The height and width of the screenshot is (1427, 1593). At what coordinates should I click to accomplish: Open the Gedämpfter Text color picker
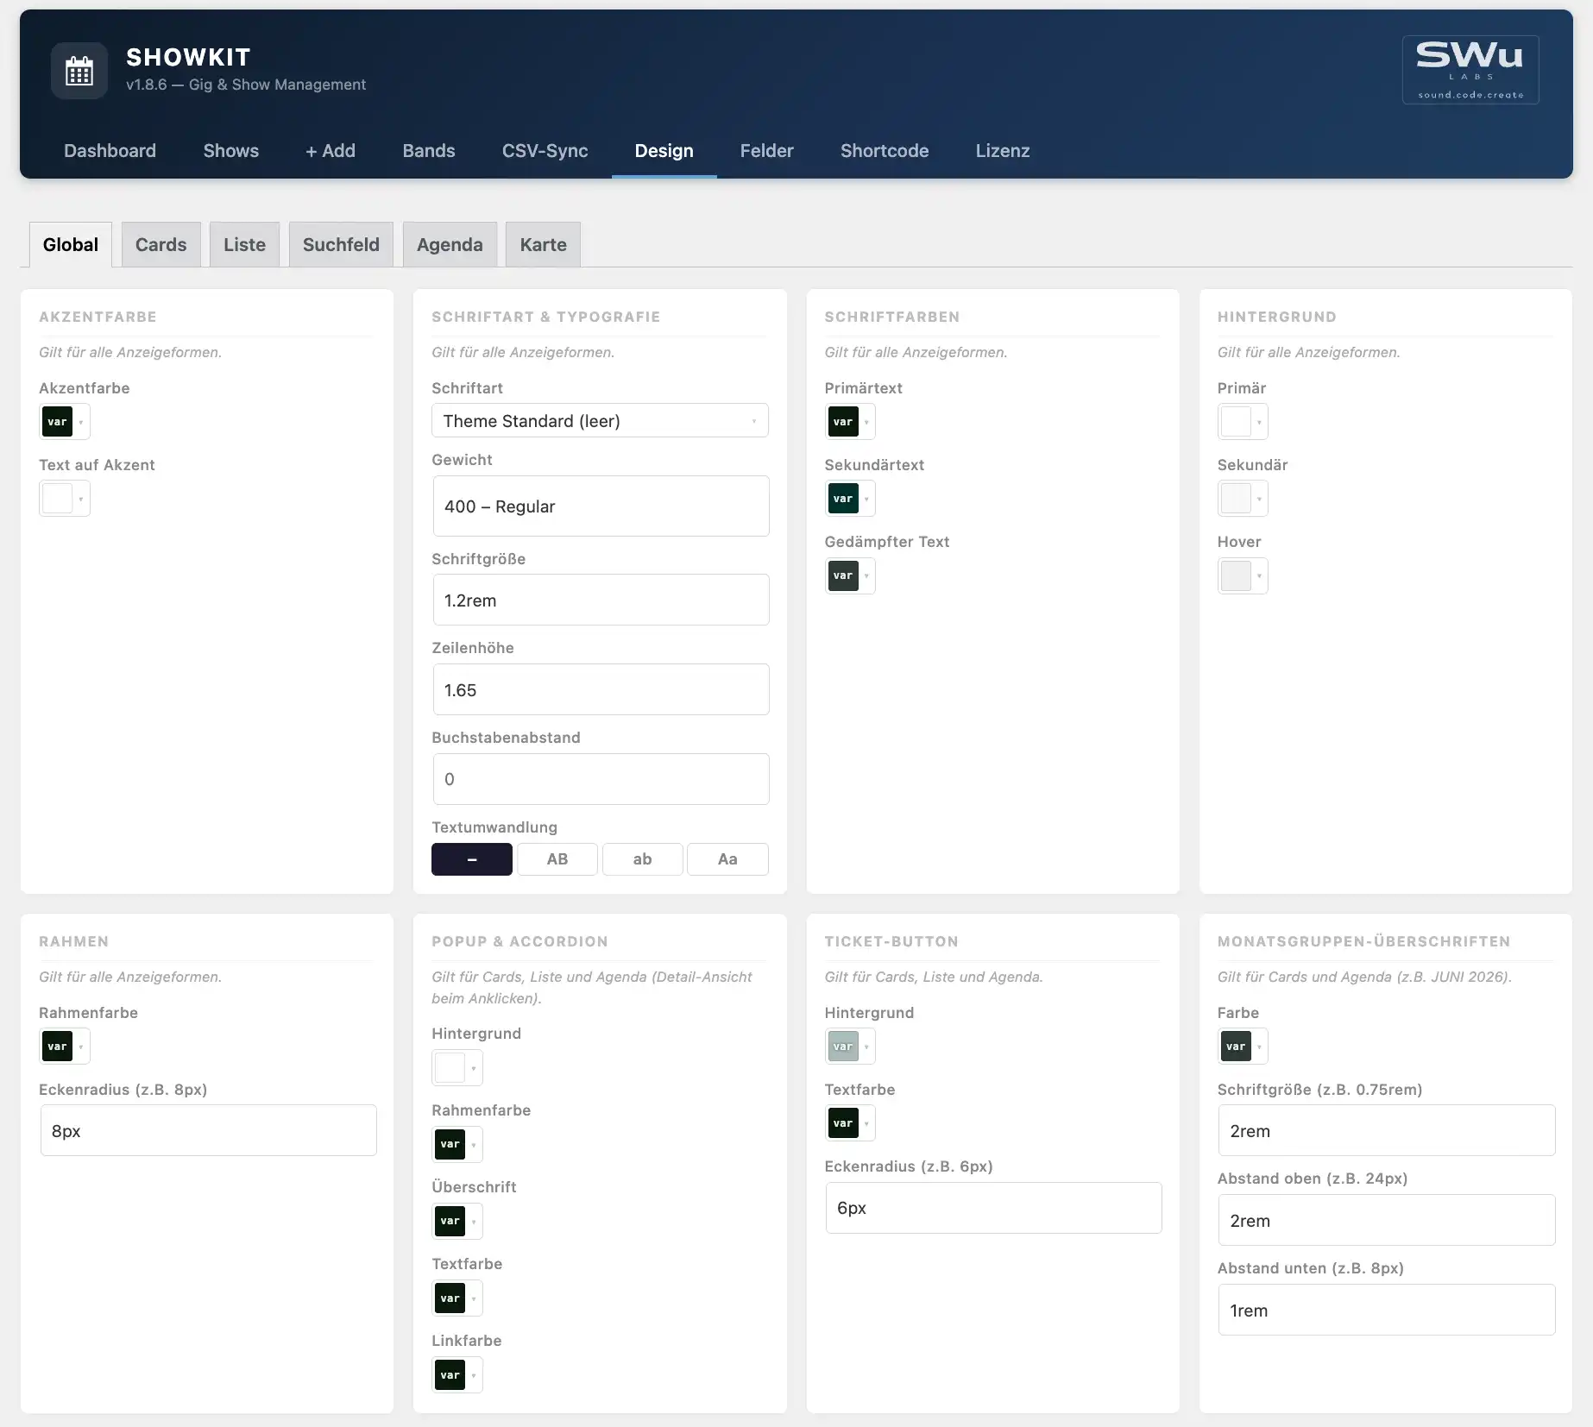(850, 575)
